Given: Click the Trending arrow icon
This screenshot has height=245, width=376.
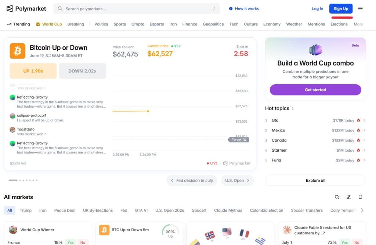Looking at the screenshot, I should click(9, 24).
